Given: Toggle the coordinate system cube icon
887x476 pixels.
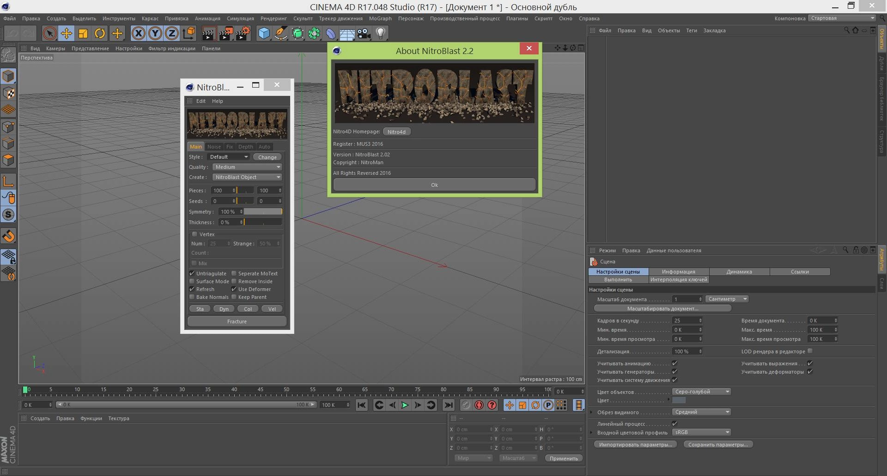Looking at the screenshot, I should 189,33.
